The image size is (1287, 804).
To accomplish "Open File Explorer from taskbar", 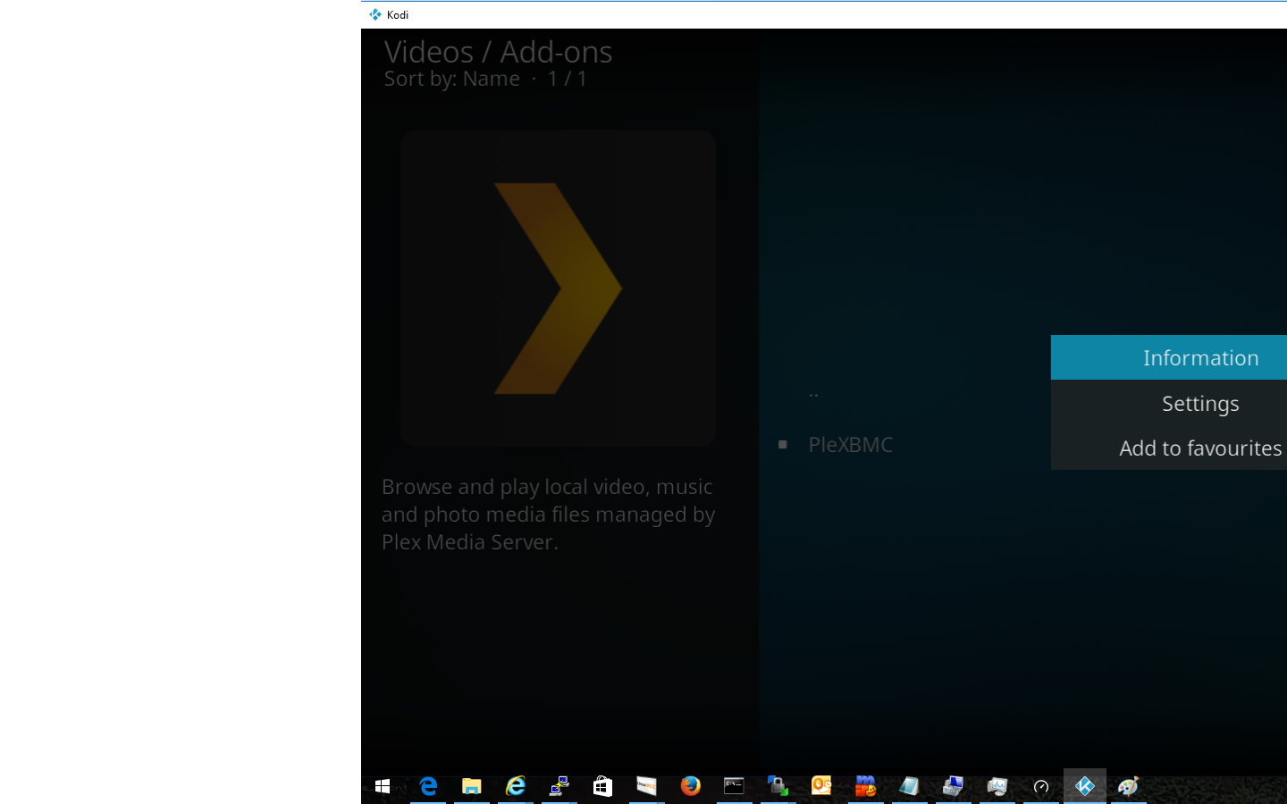I will click(472, 786).
